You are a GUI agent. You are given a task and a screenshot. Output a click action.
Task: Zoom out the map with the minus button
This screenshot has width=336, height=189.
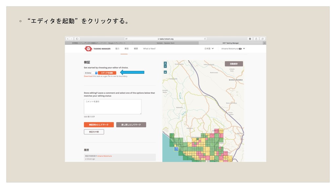165,66
